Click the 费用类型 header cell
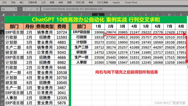This screenshot has height=106, width=188. click(x=45, y=26)
